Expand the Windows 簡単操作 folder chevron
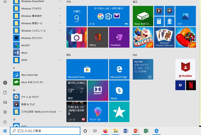This screenshot has height=135, width=201. click(x=60, y=16)
